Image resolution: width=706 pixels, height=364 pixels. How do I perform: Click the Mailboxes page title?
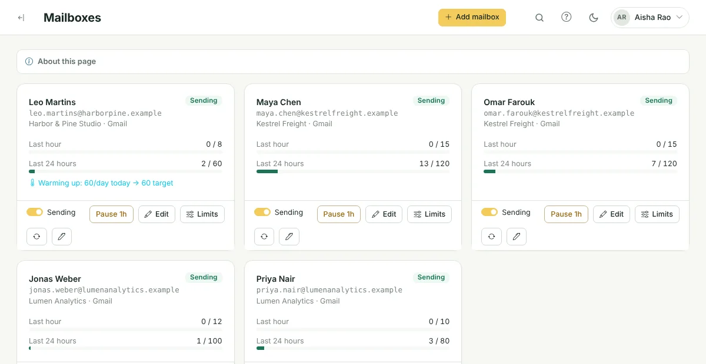pyautogui.click(x=72, y=18)
